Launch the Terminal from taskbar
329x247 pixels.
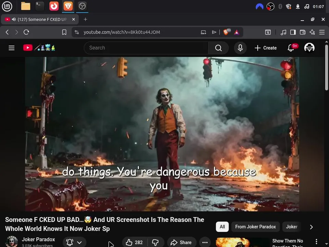click(x=40, y=6)
